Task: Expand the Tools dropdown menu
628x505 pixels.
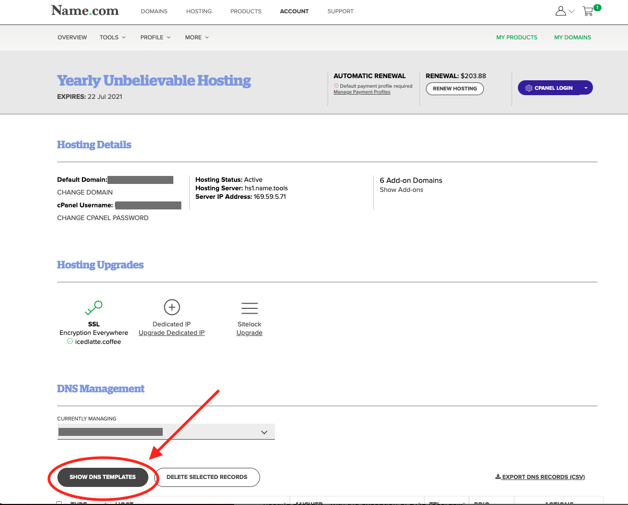Action: pos(113,37)
